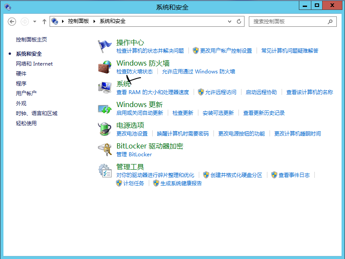The height and width of the screenshot is (259, 345).
Task: Click the shield icon beside 计划任务
Action: point(119,183)
